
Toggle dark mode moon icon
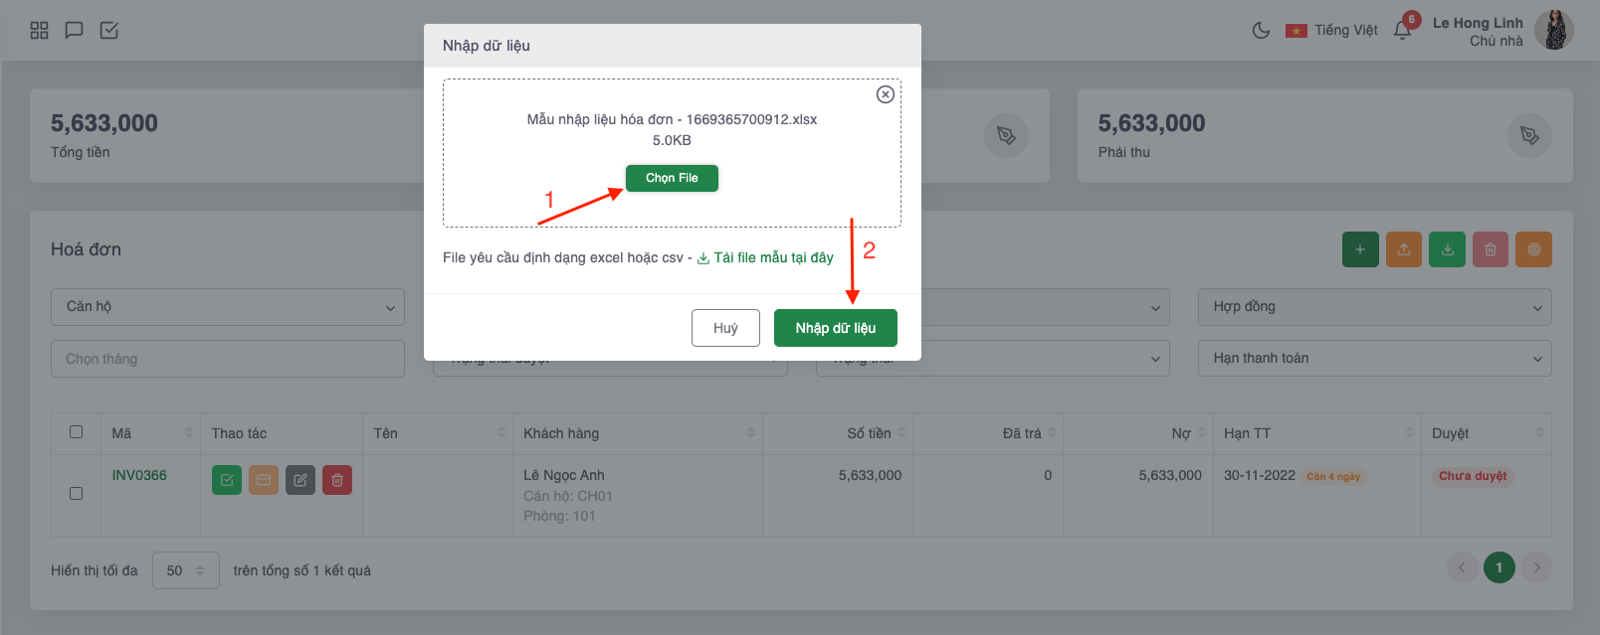click(1261, 30)
